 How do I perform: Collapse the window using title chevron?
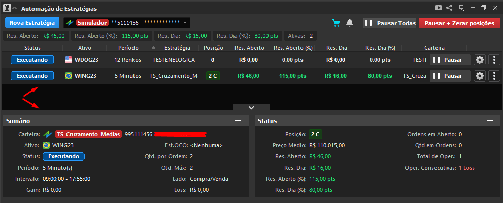pyautogui.click(x=14, y=9)
